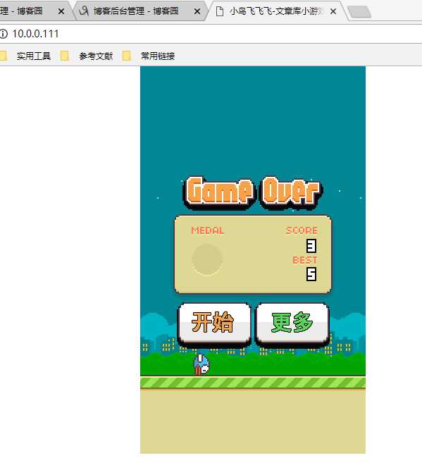Screen dimensions: 422x470
Task: Click the 开始 start button
Action: point(214,324)
